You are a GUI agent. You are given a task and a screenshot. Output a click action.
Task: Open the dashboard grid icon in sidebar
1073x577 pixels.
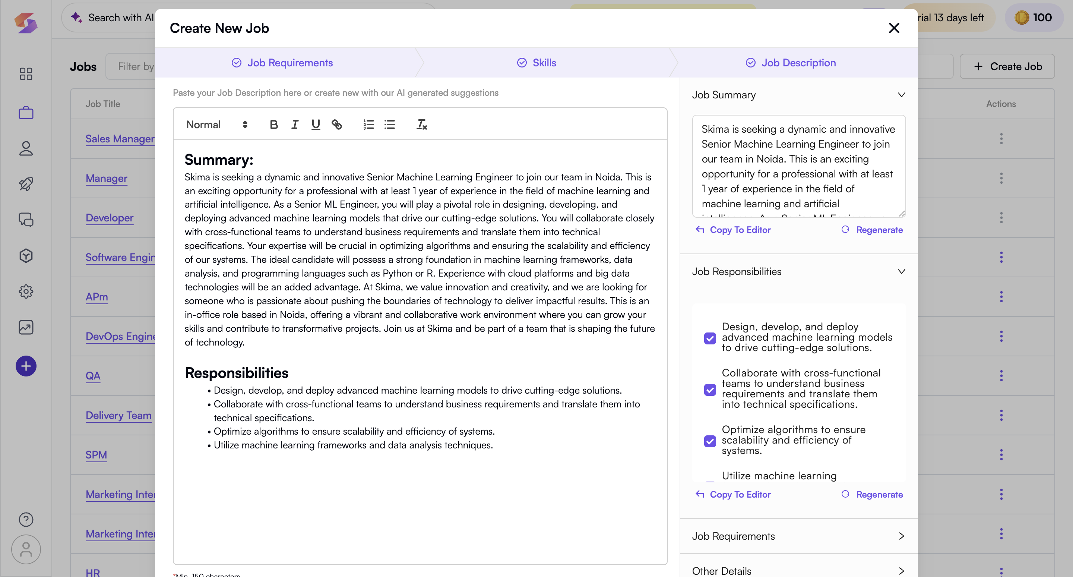(26, 74)
